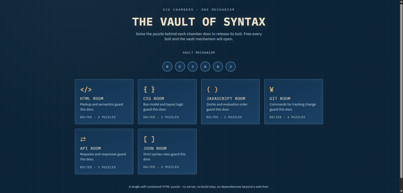Click the scrollbar down arrow
Screen dimensions: 403x193
click(x=401, y=191)
